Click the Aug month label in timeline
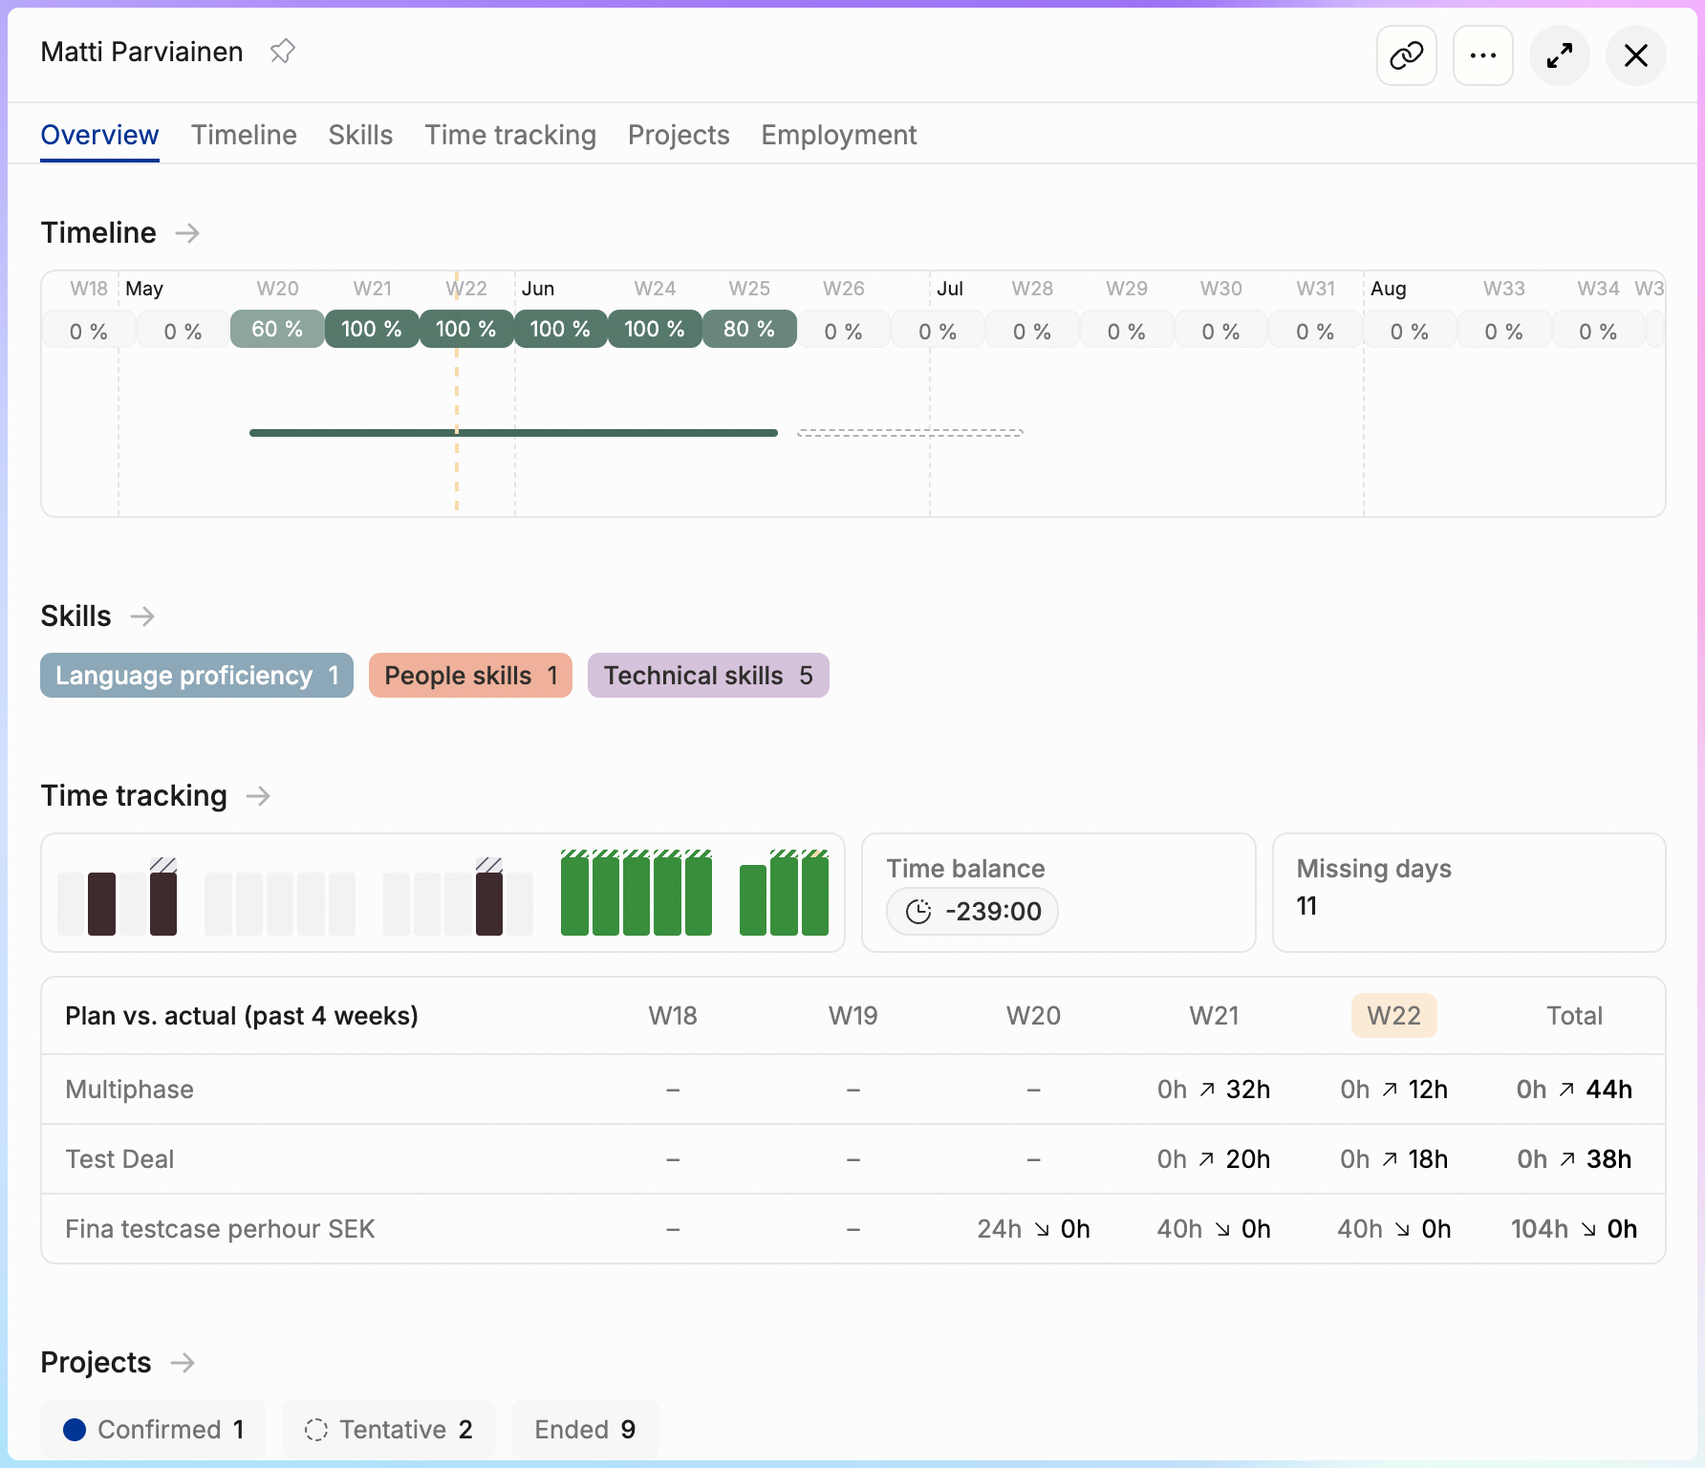 pyautogui.click(x=1388, y=289)
